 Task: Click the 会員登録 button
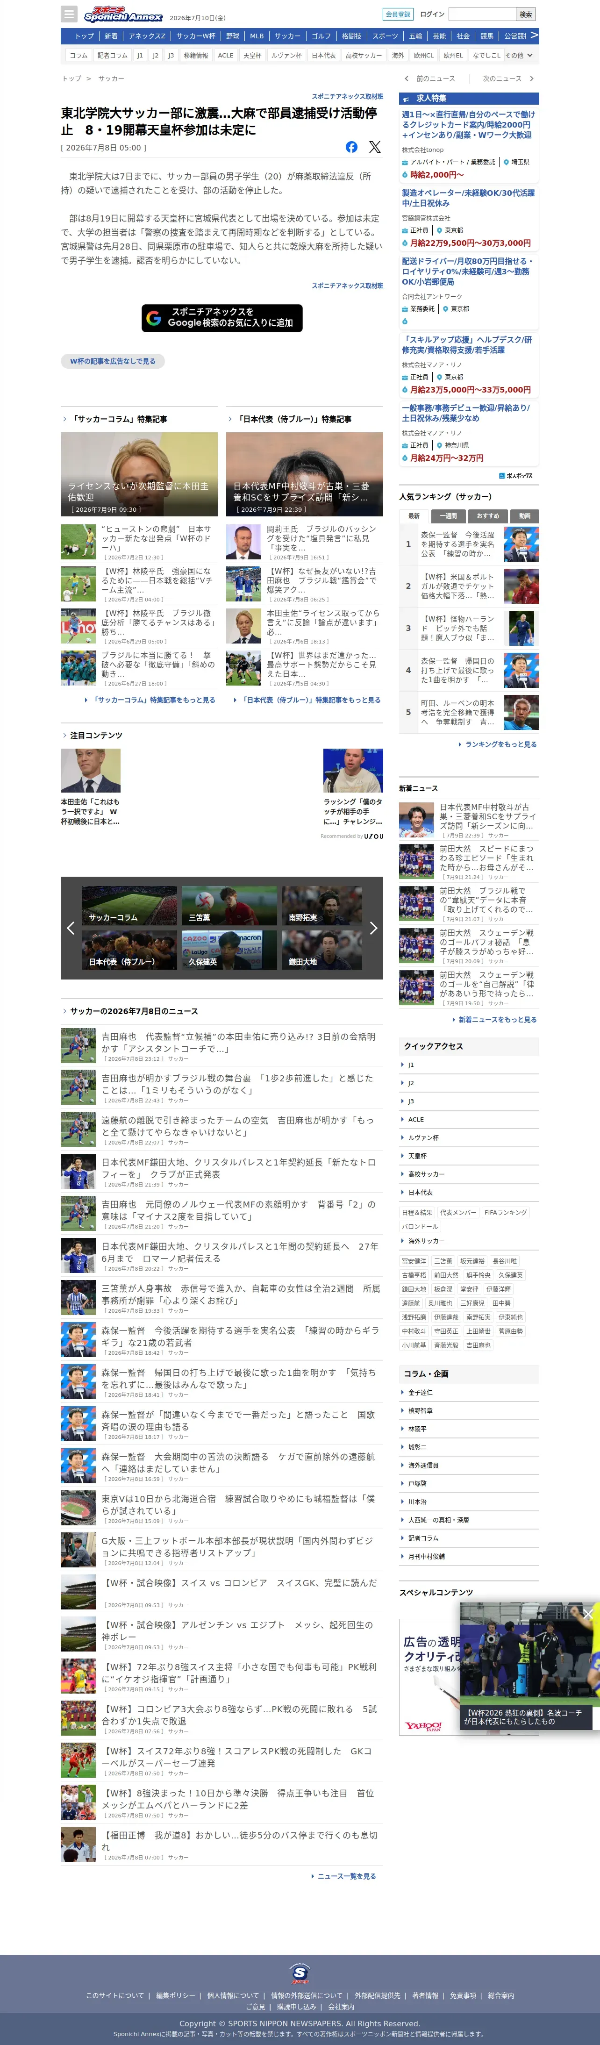[398, 14]
